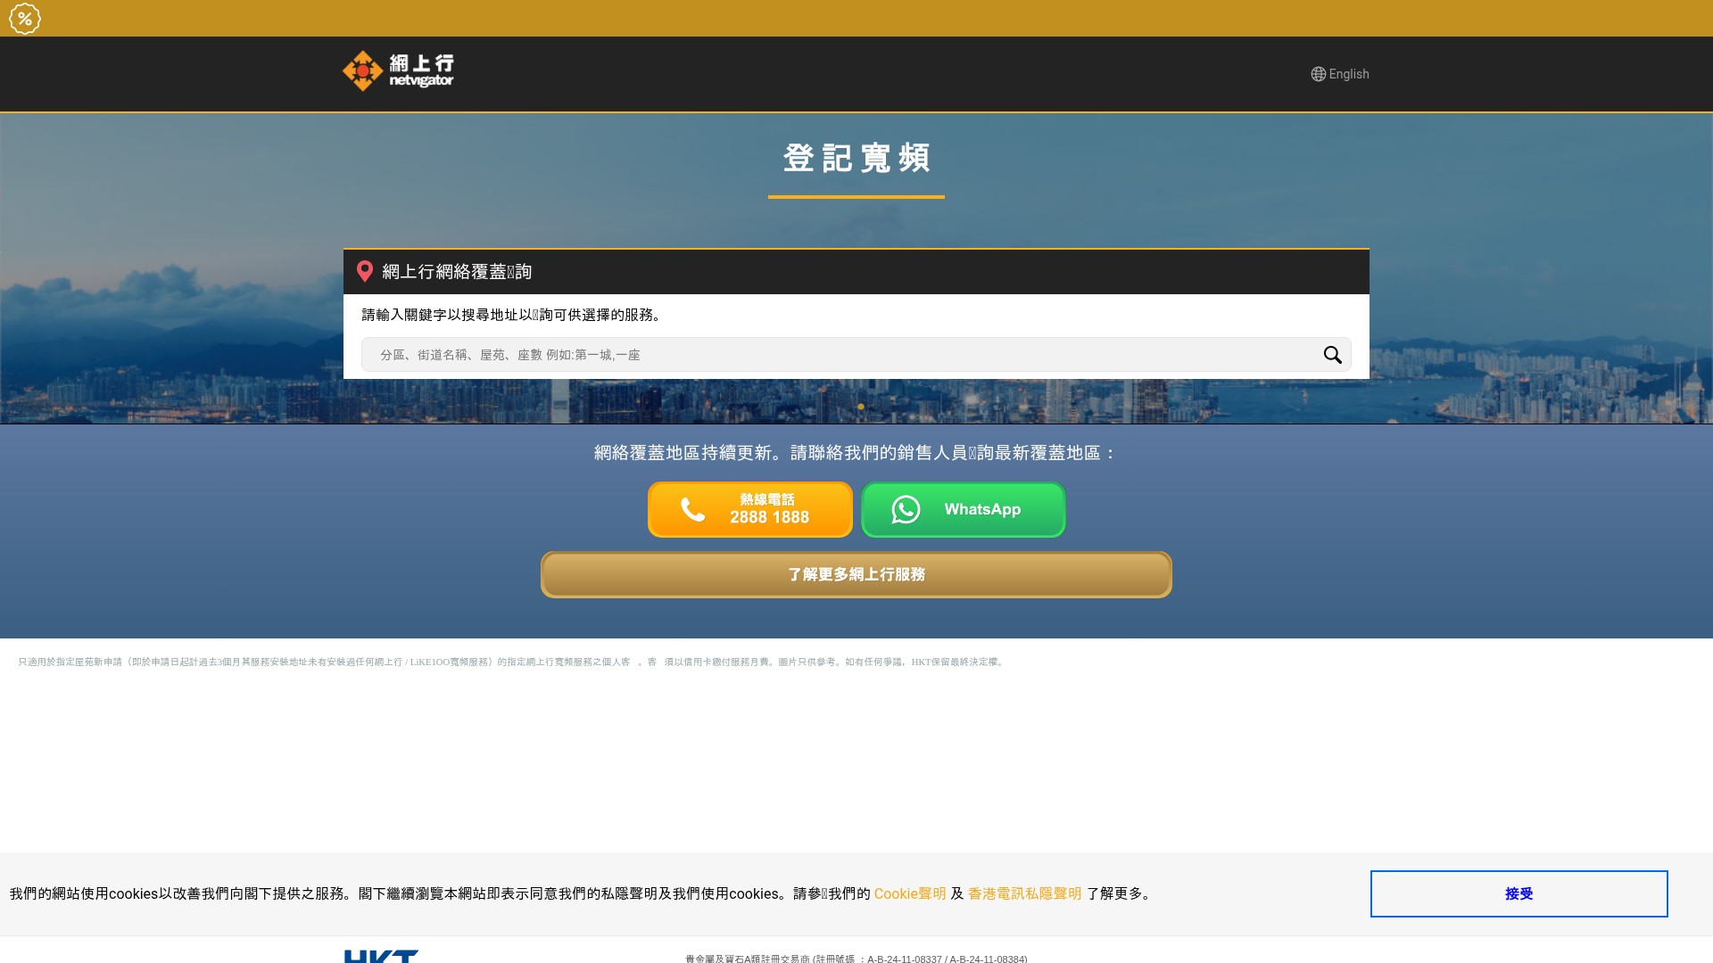Click the globe language icon

click(x=1318, y=74)
